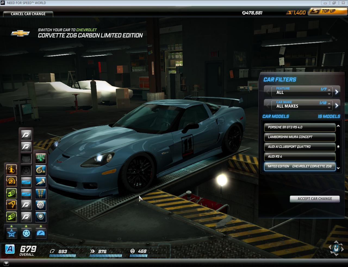This screenshot has width=348, height=267.
Task: Select the dark wheel rim slot
Action: coord(26,170)
